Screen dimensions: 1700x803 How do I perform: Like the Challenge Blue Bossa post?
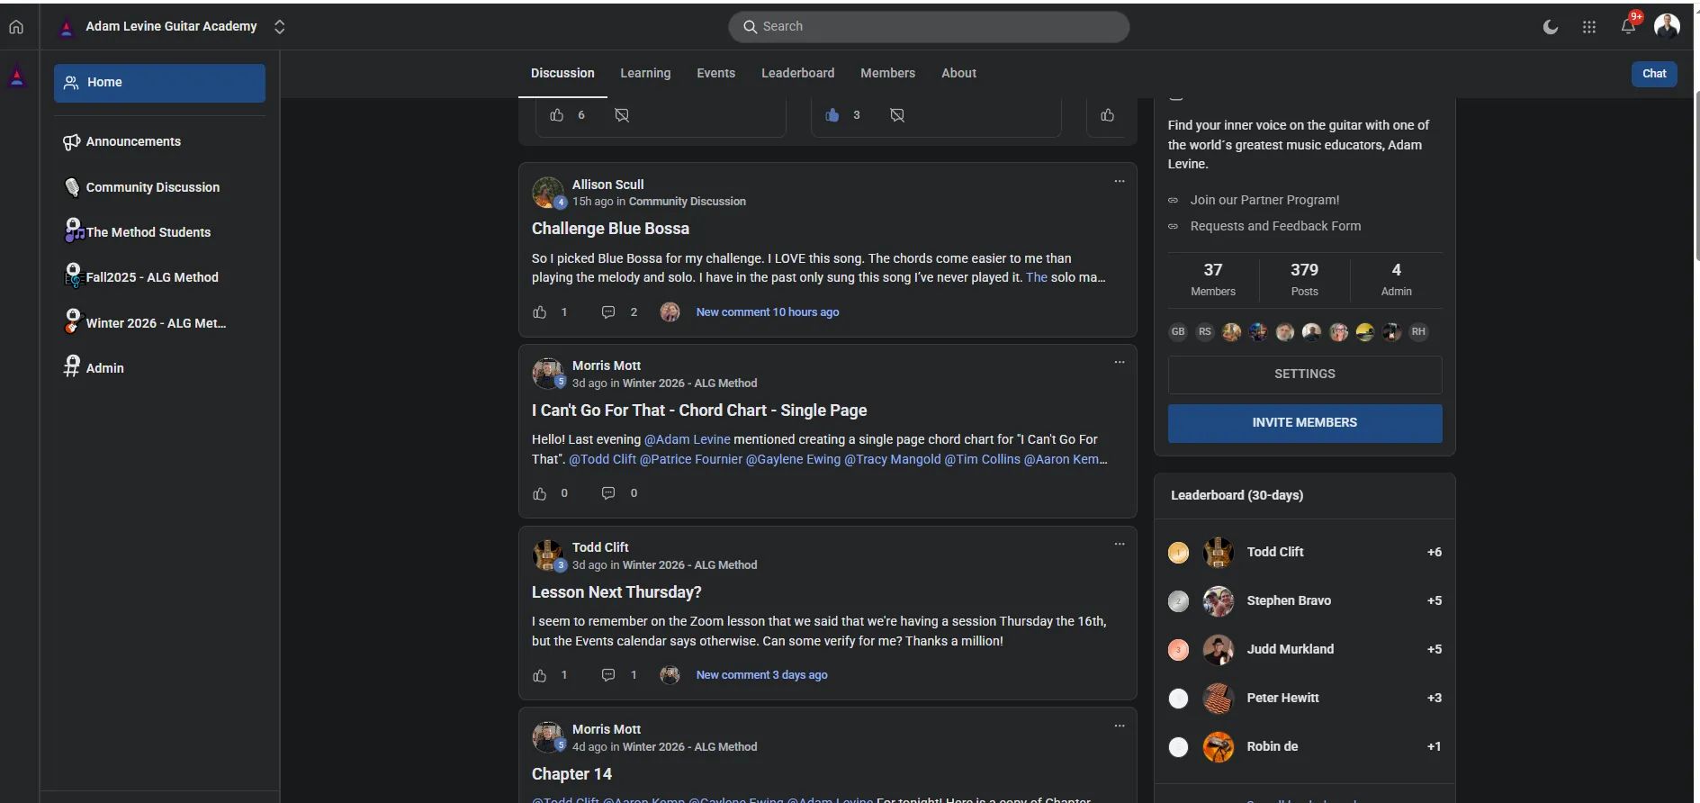pos(540,312)
